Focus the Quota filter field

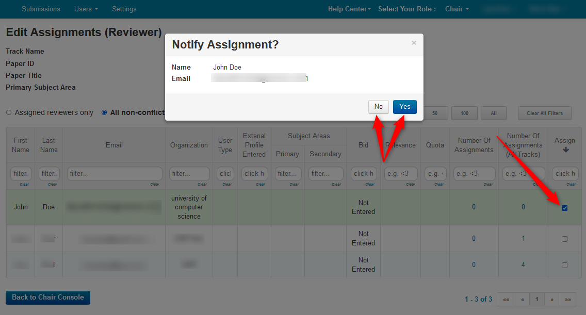pyautogui.click(x=435, y=174)
